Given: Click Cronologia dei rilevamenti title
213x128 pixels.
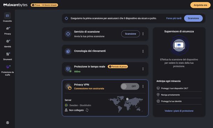Looking at the screenshot, I should point(90,51).
